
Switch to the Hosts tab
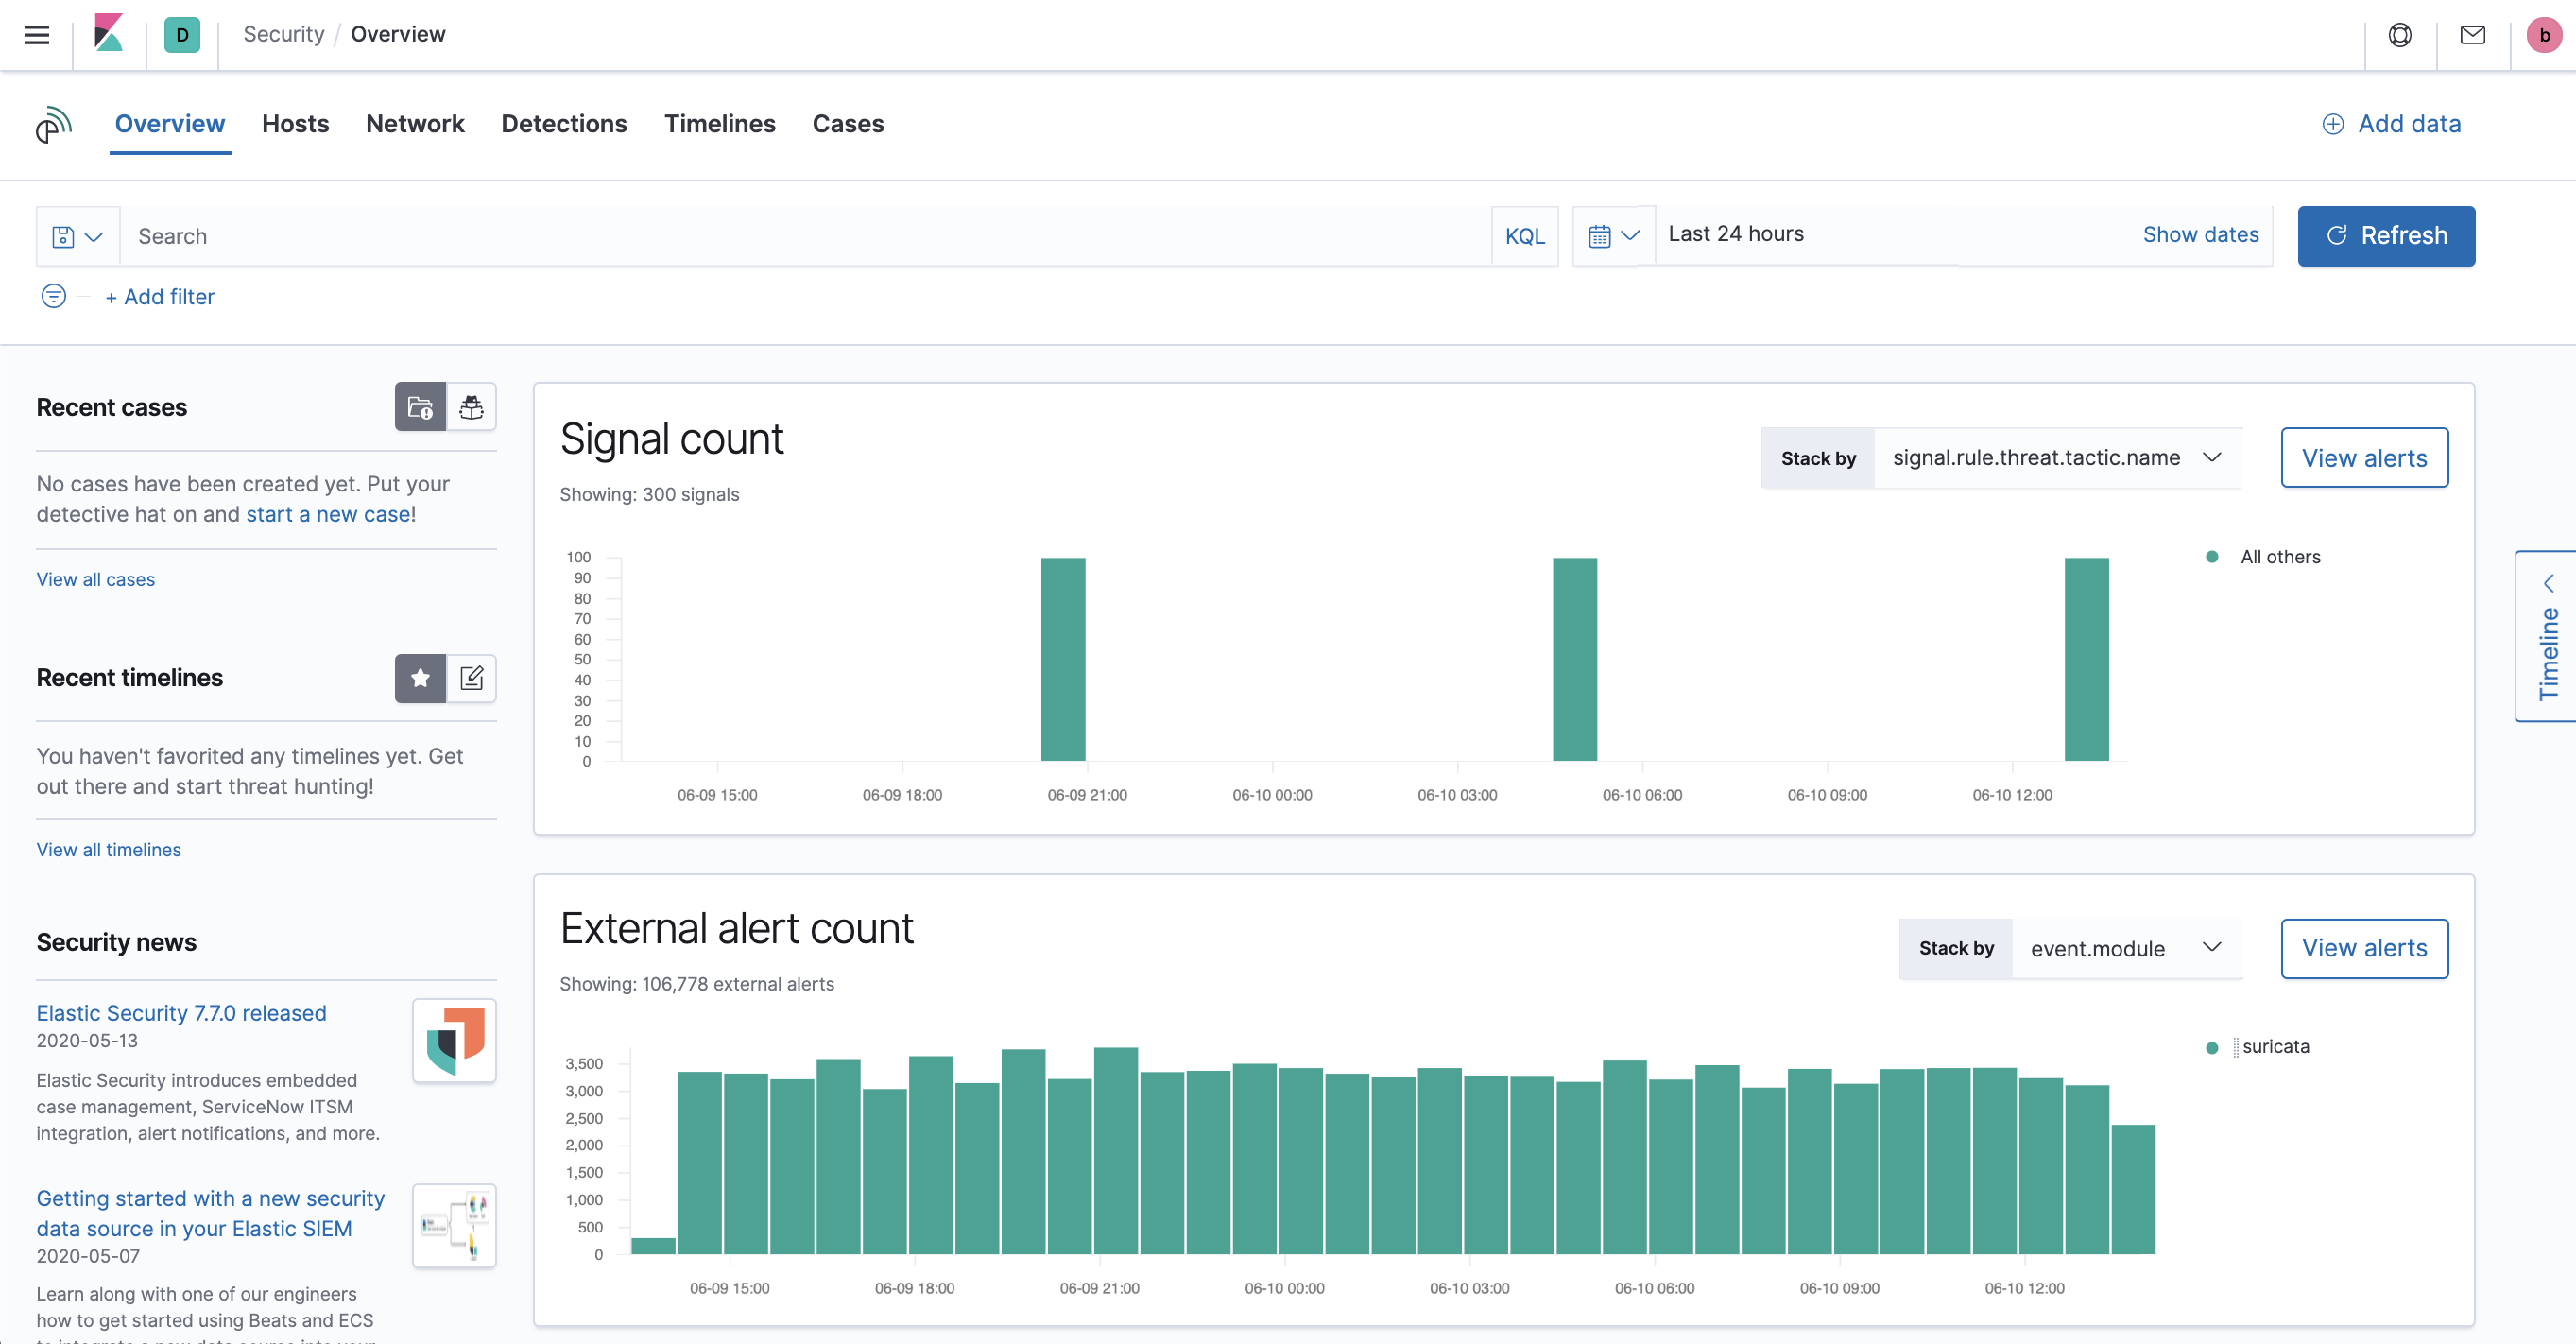pos(295,123)
